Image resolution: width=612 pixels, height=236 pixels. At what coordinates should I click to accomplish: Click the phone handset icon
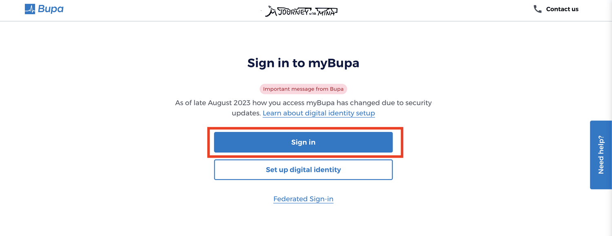(538, 9)
